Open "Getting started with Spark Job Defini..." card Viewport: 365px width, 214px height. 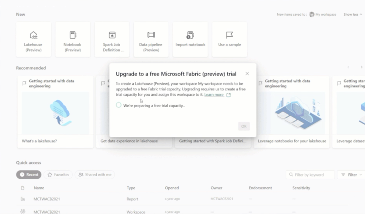213,141
